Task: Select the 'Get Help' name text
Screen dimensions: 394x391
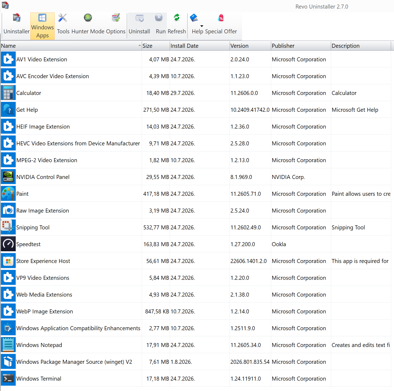Action: click(x=27, y=110)
